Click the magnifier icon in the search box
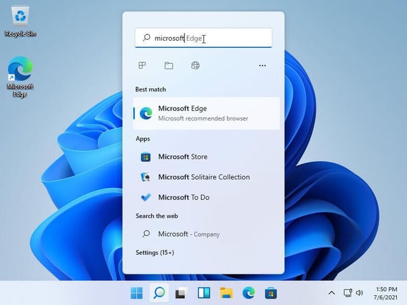This screenshot has width=407, height=305. 146,38
